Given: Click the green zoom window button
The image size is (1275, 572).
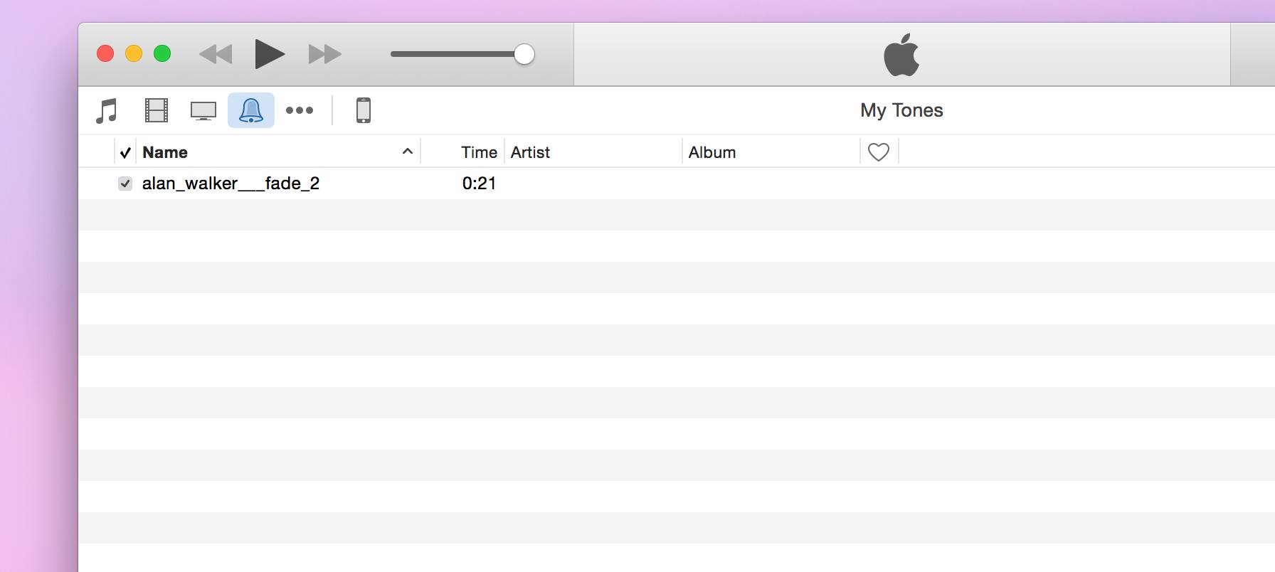Looking at the screenshot, I should [162, 54].
